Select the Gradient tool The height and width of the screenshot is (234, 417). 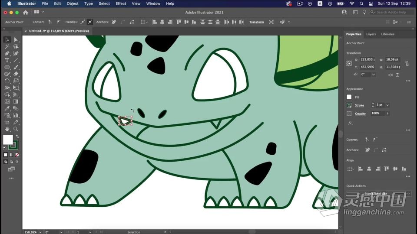pos(16,101)
